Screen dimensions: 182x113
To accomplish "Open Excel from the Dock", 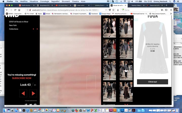I will click(96, 110).
